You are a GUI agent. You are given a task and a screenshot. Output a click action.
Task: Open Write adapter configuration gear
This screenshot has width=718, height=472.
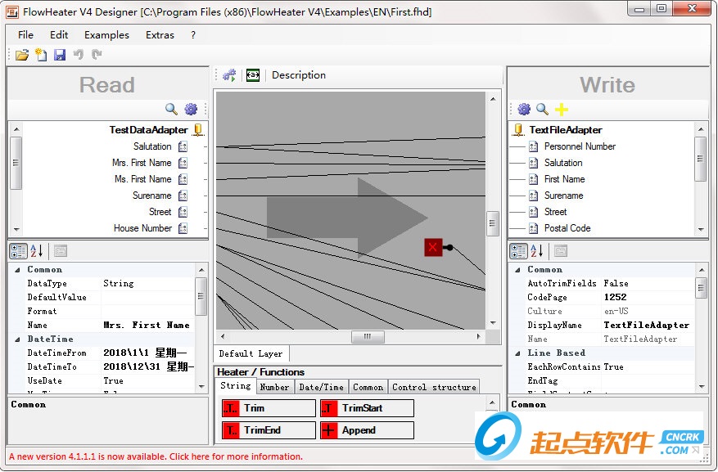pyautogui.click(x=524, y=109)
